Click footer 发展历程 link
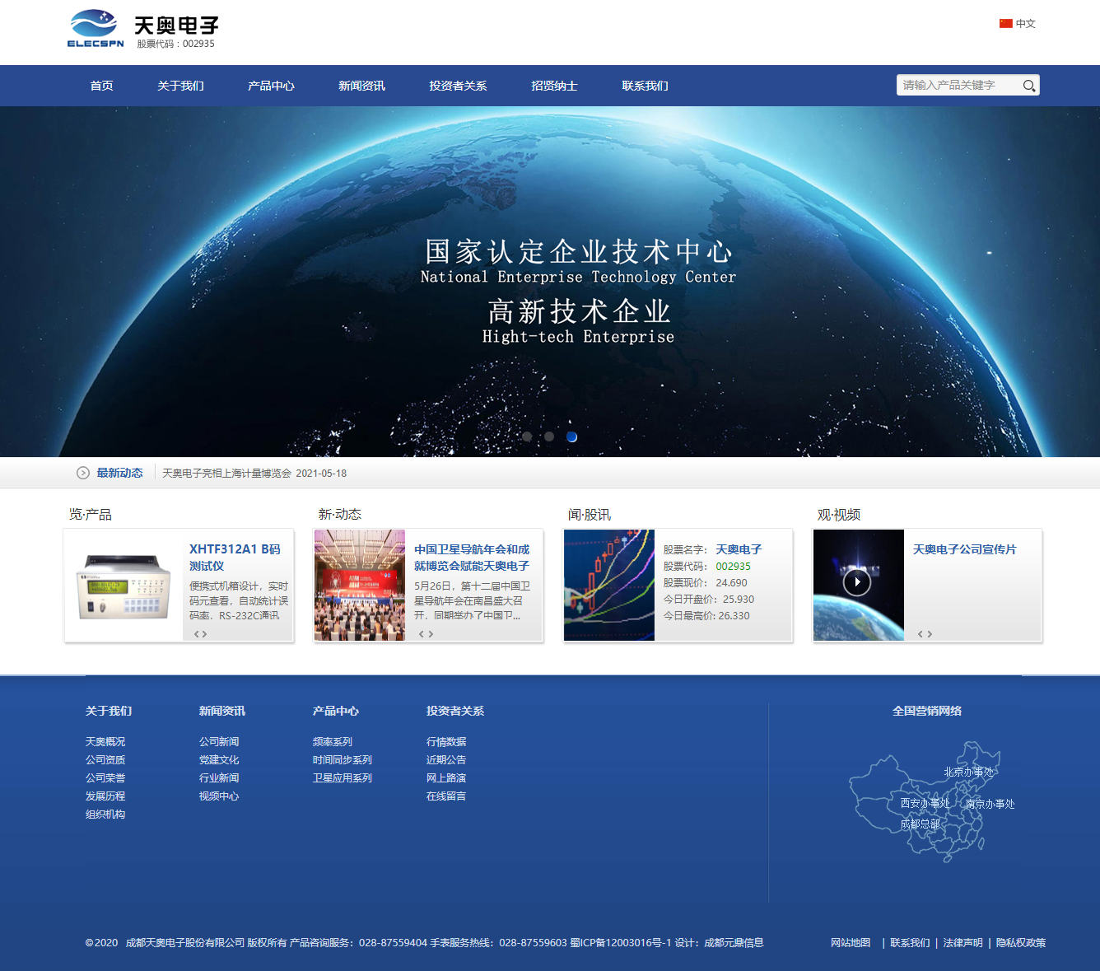Viewport: 1100px width, 971px height. point(105,796)
